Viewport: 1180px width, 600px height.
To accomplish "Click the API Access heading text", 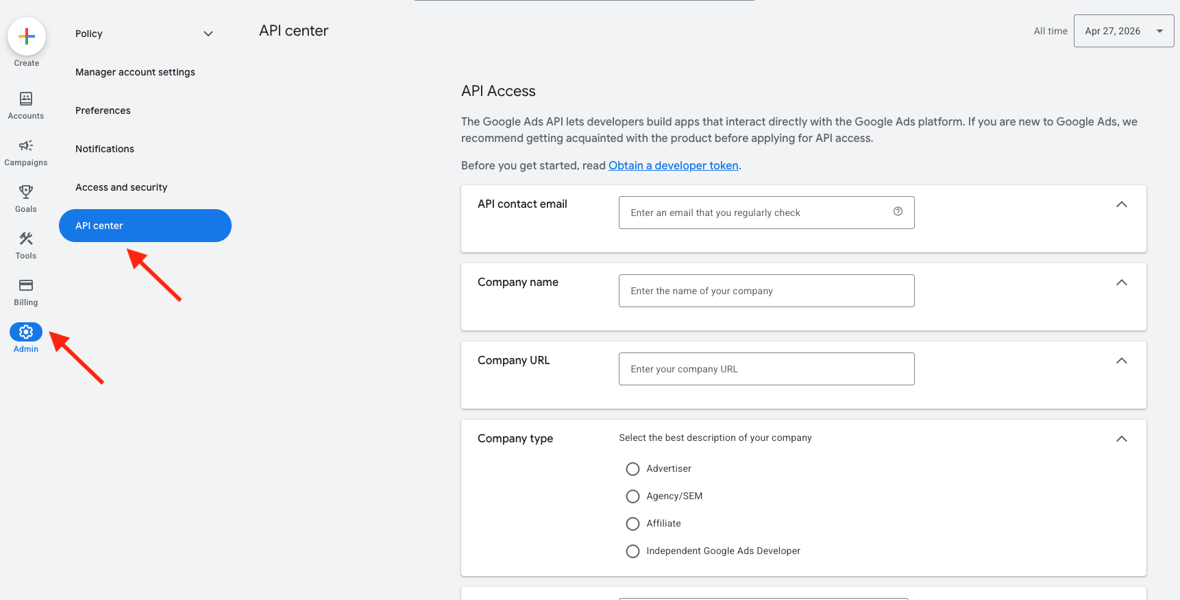I will (498, 91).
